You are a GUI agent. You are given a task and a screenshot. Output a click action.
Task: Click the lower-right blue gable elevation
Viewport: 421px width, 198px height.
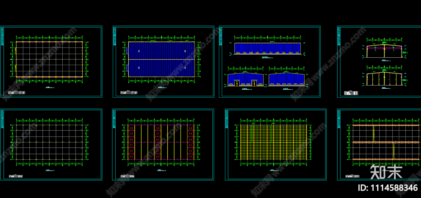[x=287, y=79]
